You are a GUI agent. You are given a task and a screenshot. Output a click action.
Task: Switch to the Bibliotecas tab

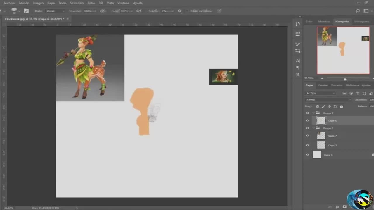[x=352, y=85]
